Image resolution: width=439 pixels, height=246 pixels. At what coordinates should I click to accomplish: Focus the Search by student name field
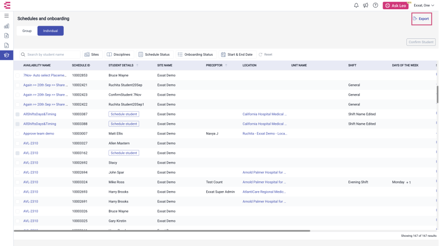coord(50,54)
